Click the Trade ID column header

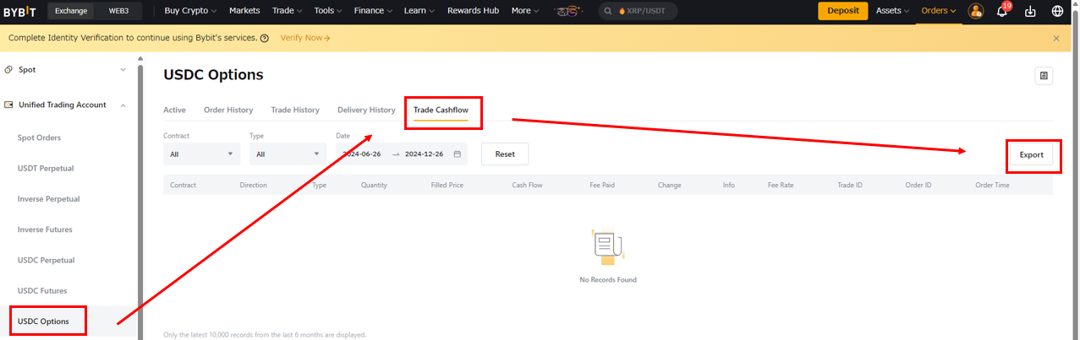pyautogui.click(x=850, y=185)
